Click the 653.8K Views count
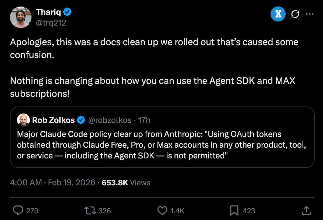Screen dimensions: 323x220 [x=126, y=183]
